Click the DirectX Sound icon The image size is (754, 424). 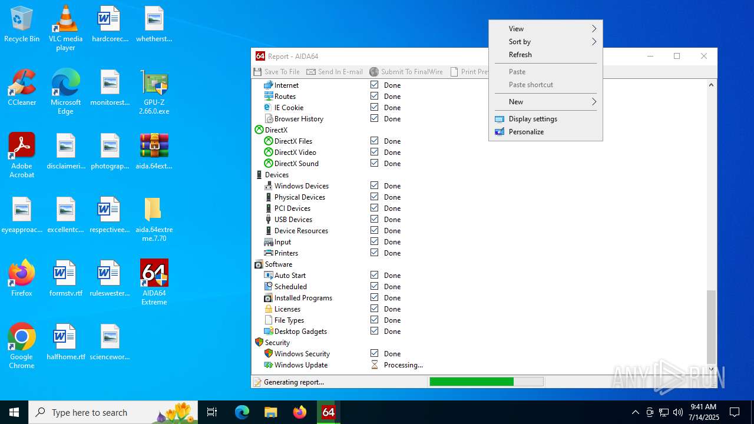click(x=269, y=164)
